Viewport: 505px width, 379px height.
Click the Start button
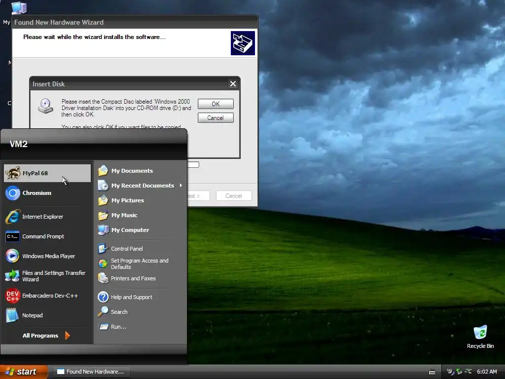[x=24, y=372]
